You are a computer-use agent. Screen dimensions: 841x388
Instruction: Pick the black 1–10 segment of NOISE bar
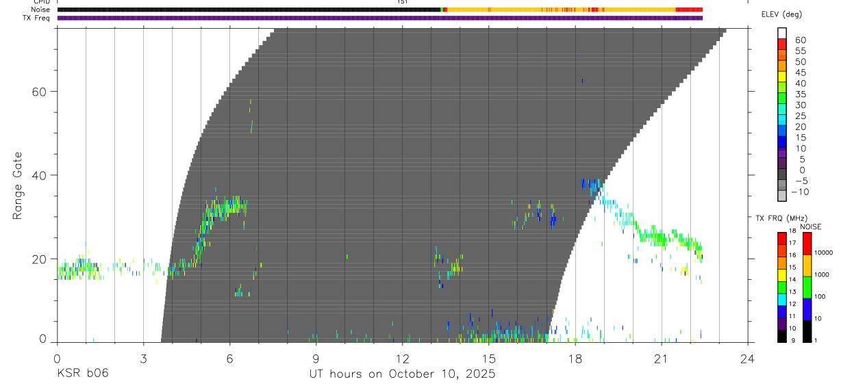(x=807, y=331)
